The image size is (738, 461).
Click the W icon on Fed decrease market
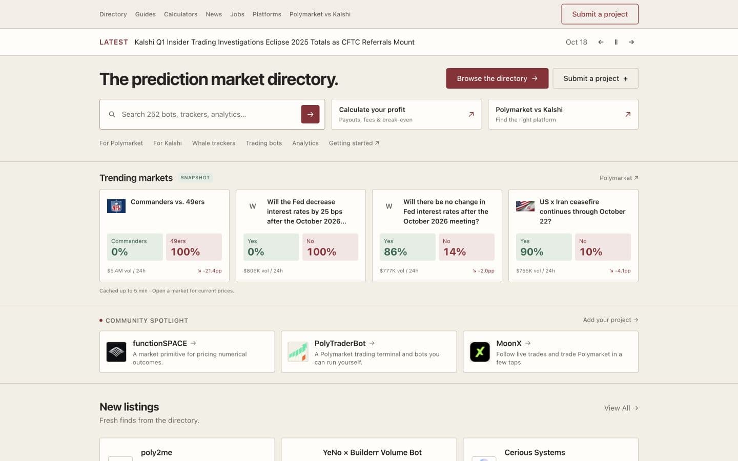point(253,206)
